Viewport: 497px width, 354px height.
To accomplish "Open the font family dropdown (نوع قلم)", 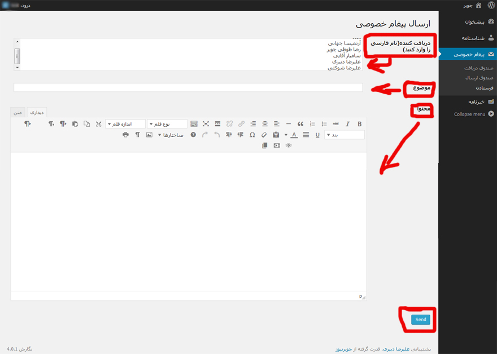I will pyautogui.click(x=167, y=124).
